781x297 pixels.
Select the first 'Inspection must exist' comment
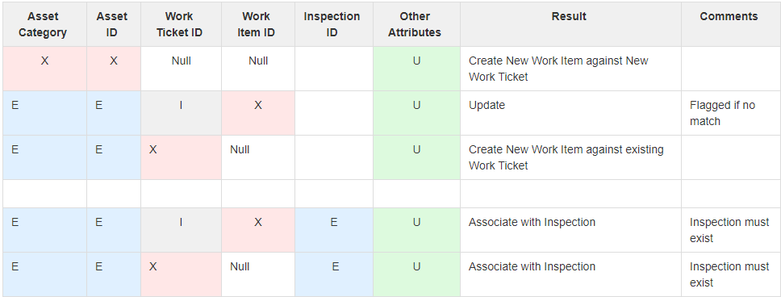click(730, 230)
